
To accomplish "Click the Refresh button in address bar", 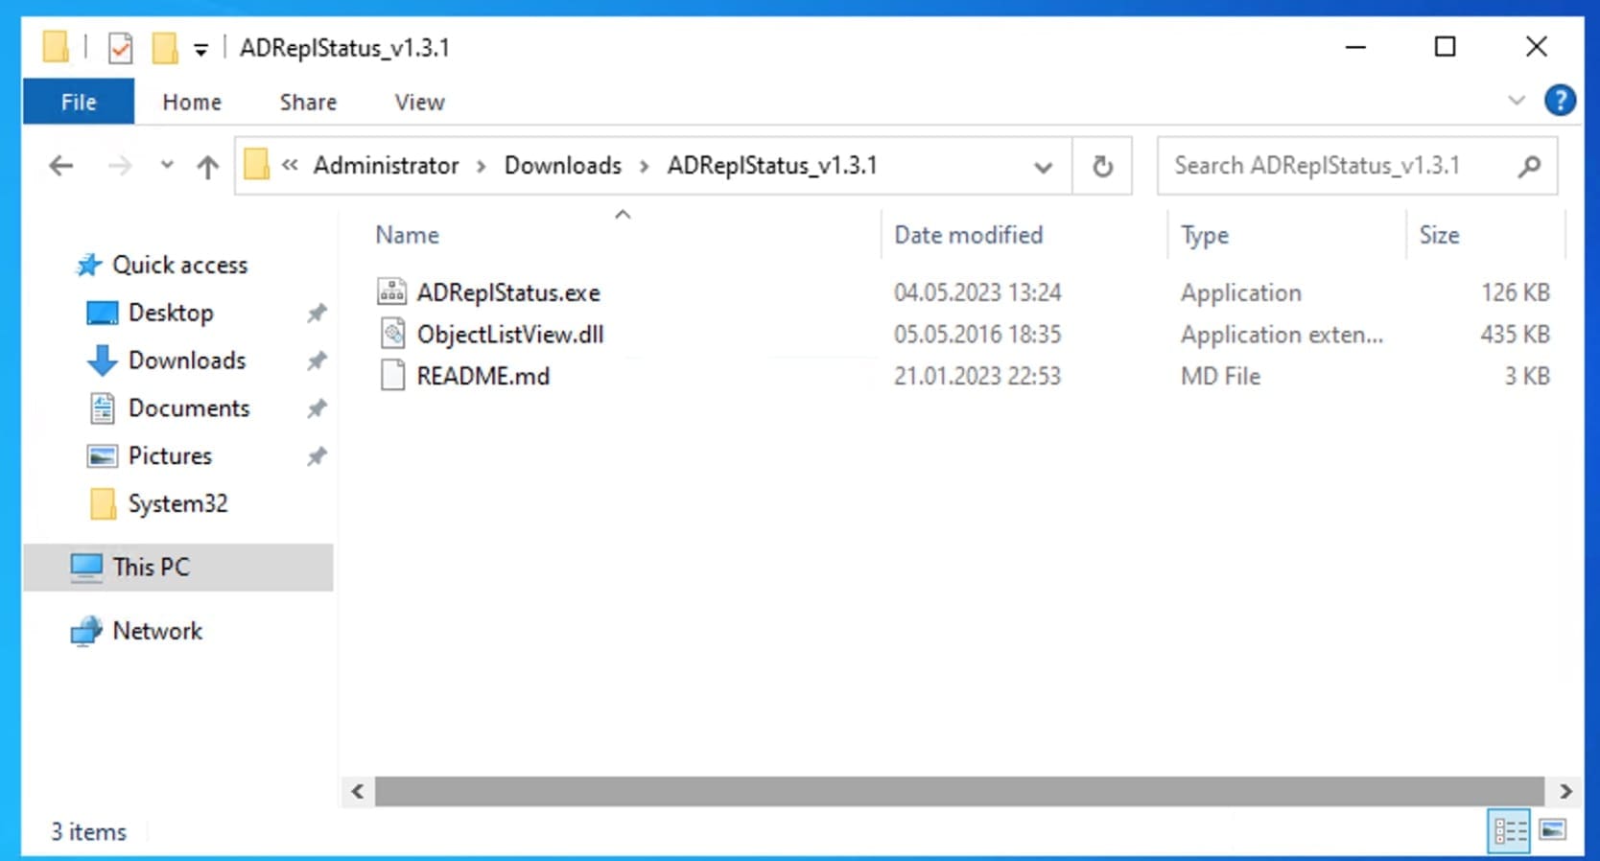I will pyautogui.click(x=1102, y=166).
